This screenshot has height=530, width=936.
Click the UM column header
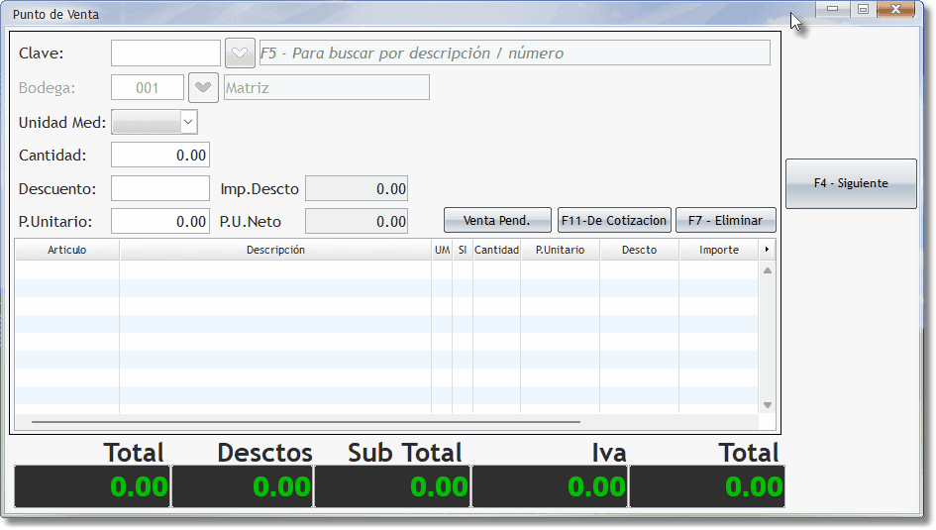click(x=443, y=250)
